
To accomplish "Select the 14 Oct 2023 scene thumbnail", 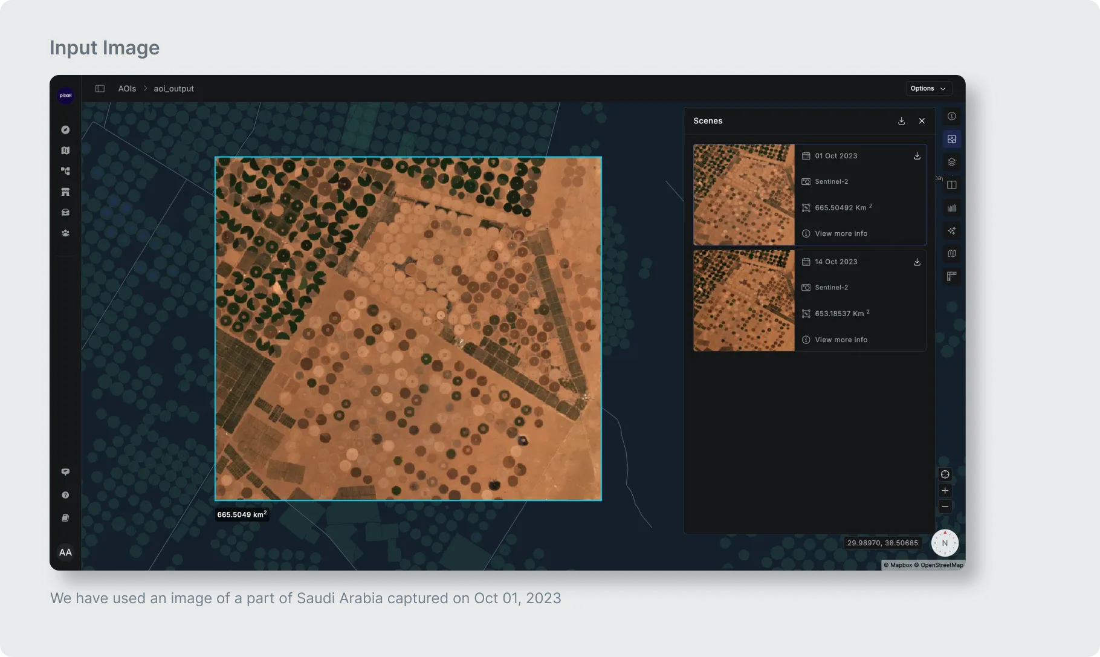I will [x=744, y=300].
